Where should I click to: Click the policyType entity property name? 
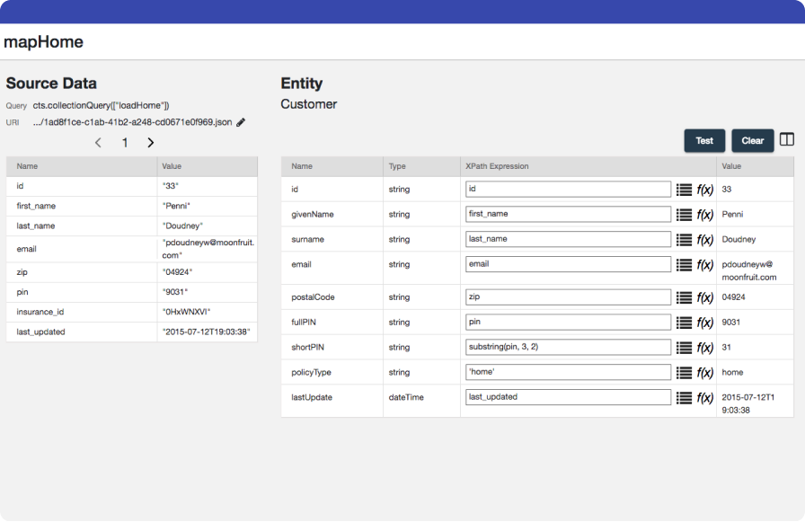[311, 373]
